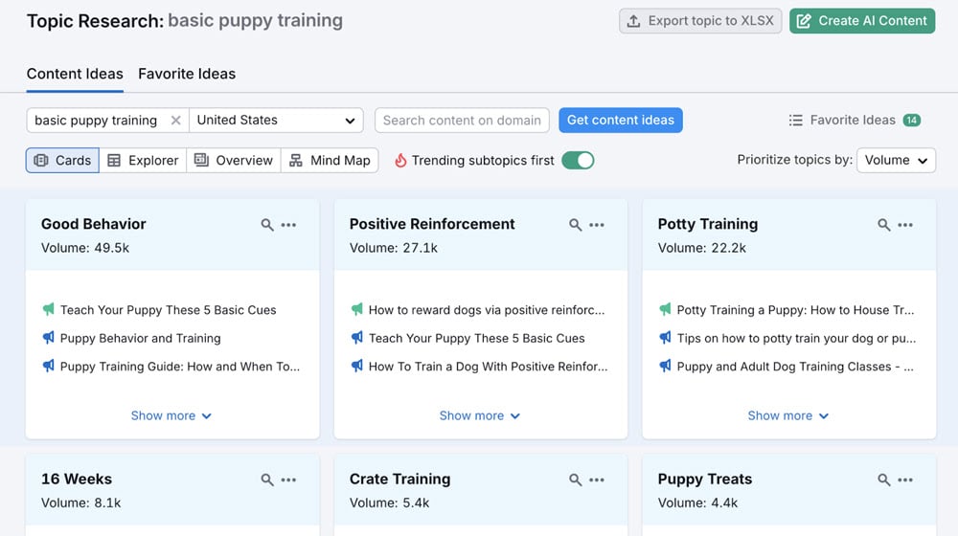This screenshot has width=958, height=536.
Task: Open three-dot menu on Crate Training card
Action: click(x=597, y=480)
